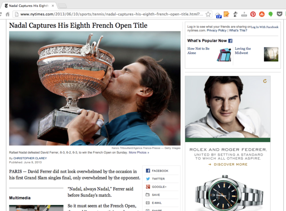This screenshot has width=286, height=211.
Task: Open author Christopher Clarey's link
Action: click(30, 158)
